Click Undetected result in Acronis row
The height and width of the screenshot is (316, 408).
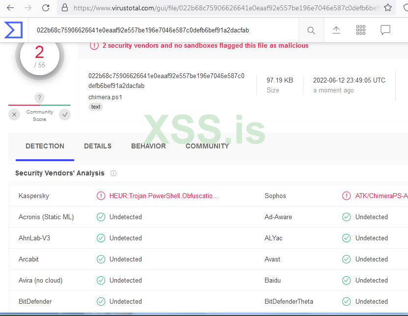click(125, 217)
